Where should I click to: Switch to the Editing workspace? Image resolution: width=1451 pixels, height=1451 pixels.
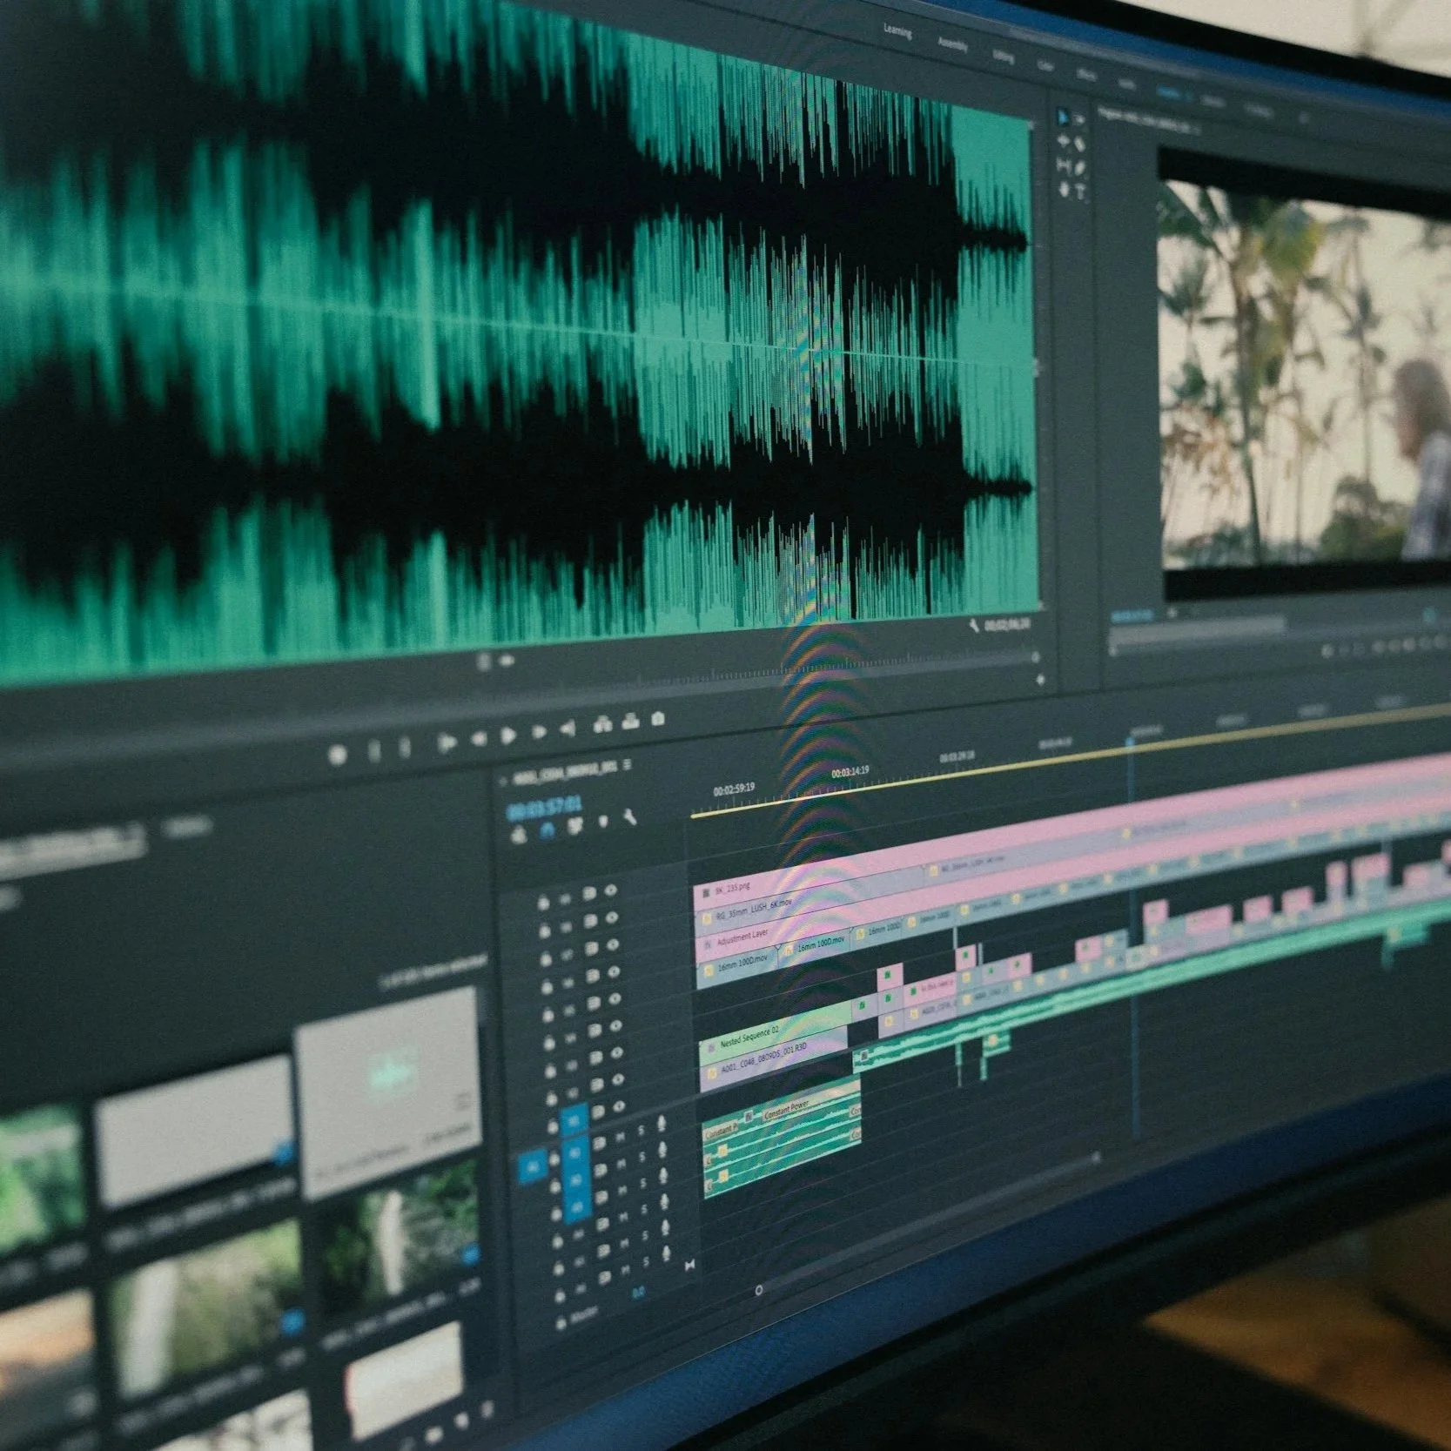1003,56
